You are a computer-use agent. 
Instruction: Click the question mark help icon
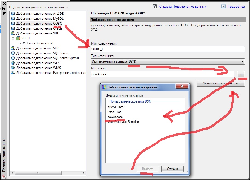click(155, 6)
